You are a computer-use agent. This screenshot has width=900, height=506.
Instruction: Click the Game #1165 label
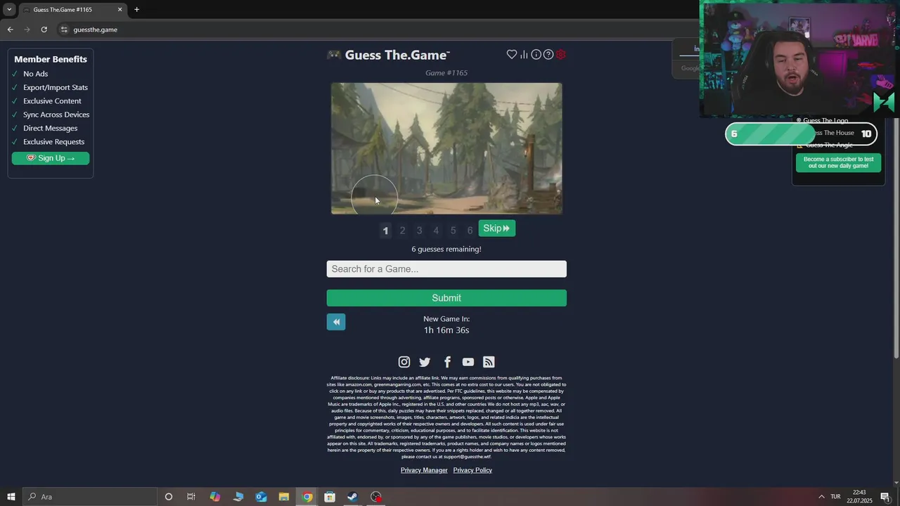(x=446, y=72)
